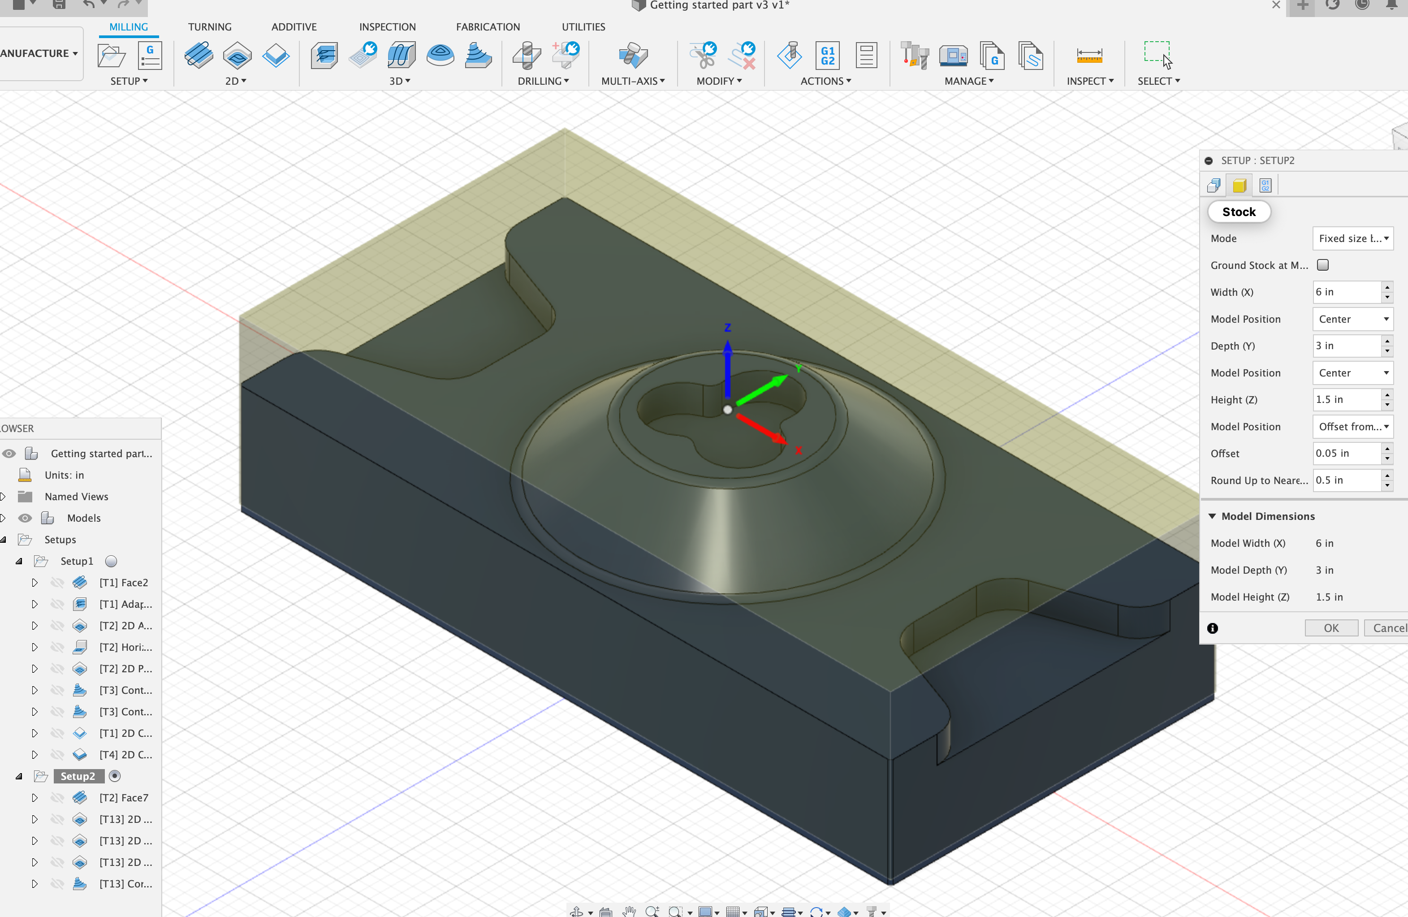Click the Width X input field
The height and width of the screenshot is (917, 1408).
pyautogui.click(x=1344, y=292)
